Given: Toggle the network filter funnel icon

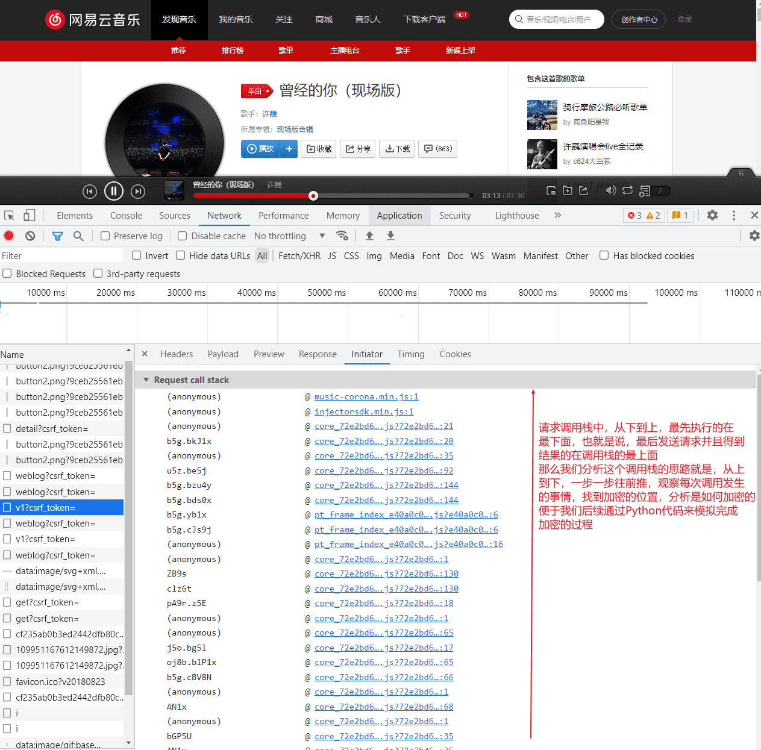Looking at the screenshot, I should [x=57, y=236].
